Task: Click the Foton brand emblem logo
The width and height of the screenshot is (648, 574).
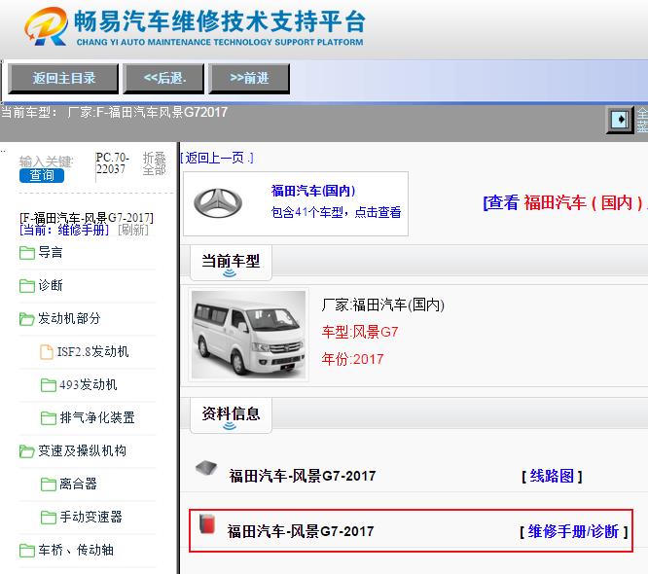Action: (218, 203)
